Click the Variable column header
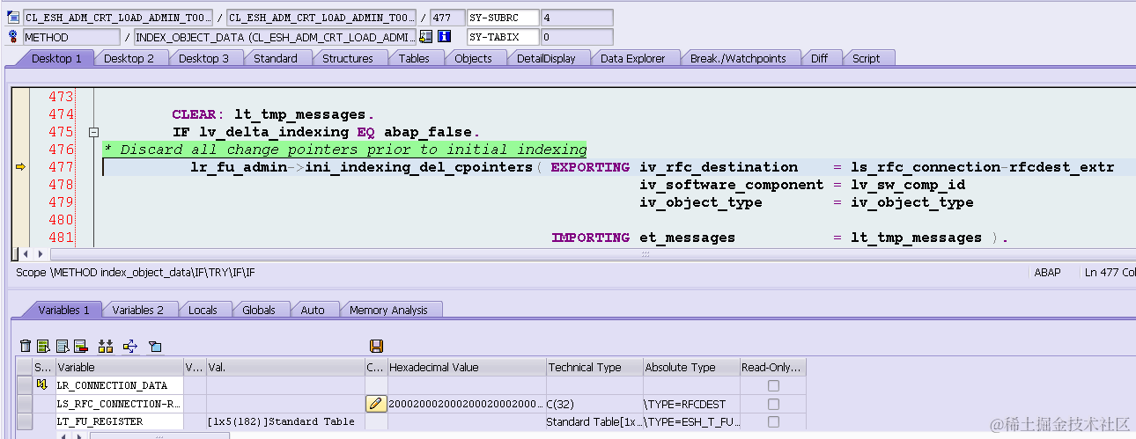Viewport: 1136px width, 439px height. [x=119, y=368]
